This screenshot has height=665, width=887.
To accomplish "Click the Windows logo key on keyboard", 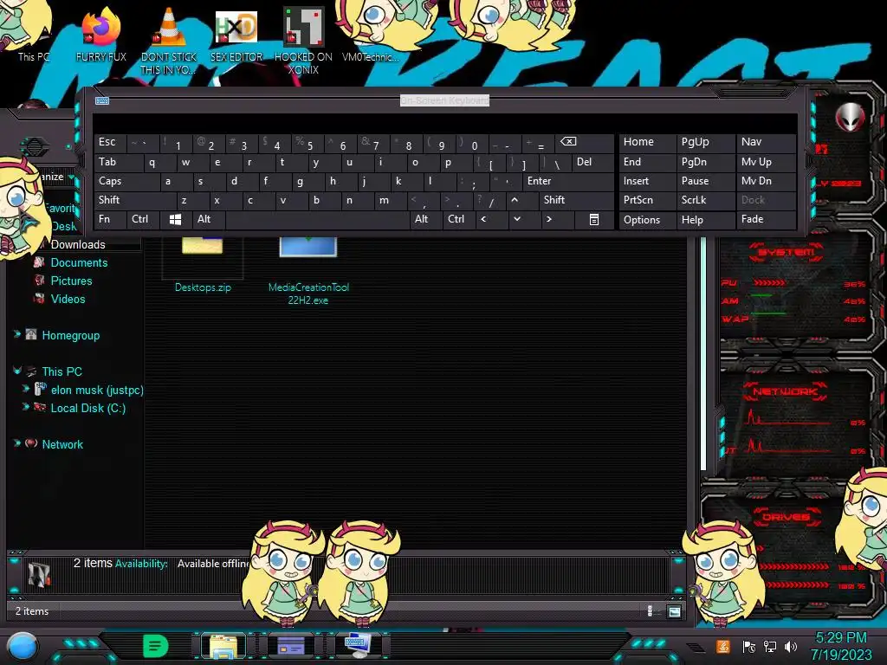I will click(175, 219).
